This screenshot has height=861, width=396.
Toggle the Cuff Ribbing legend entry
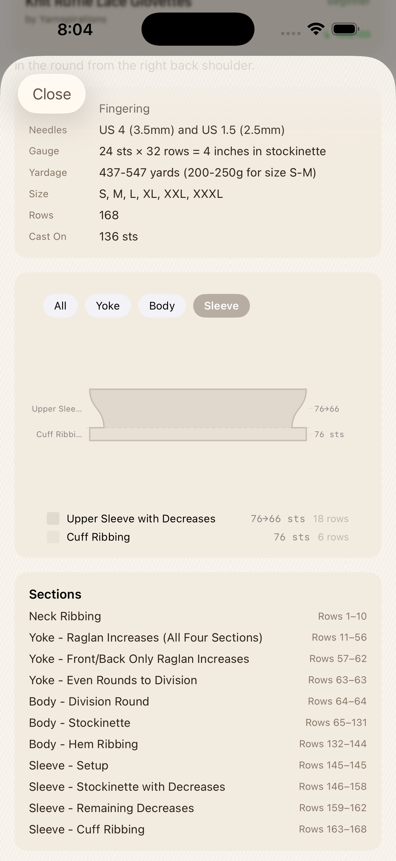pos(98,537)
